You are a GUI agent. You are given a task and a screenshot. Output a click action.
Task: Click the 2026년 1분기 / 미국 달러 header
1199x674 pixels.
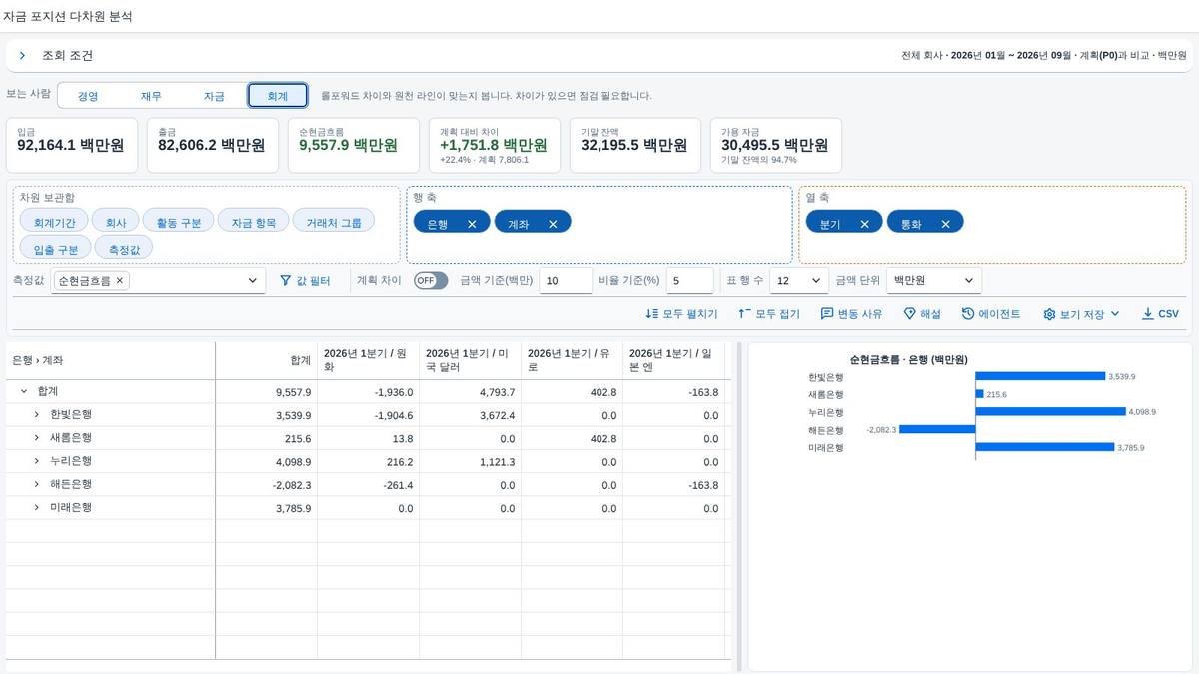pyautogui.click(x=471, y=360)
